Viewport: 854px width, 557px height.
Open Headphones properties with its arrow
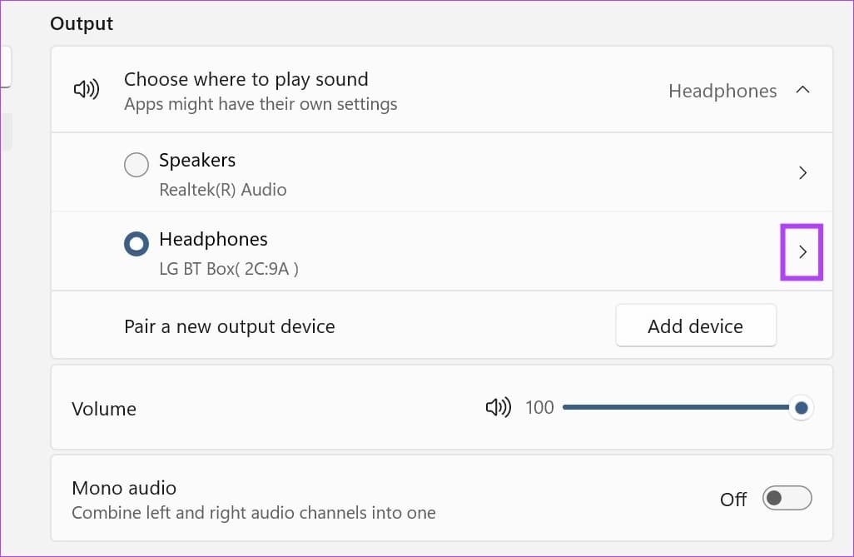tap(802, 252)
